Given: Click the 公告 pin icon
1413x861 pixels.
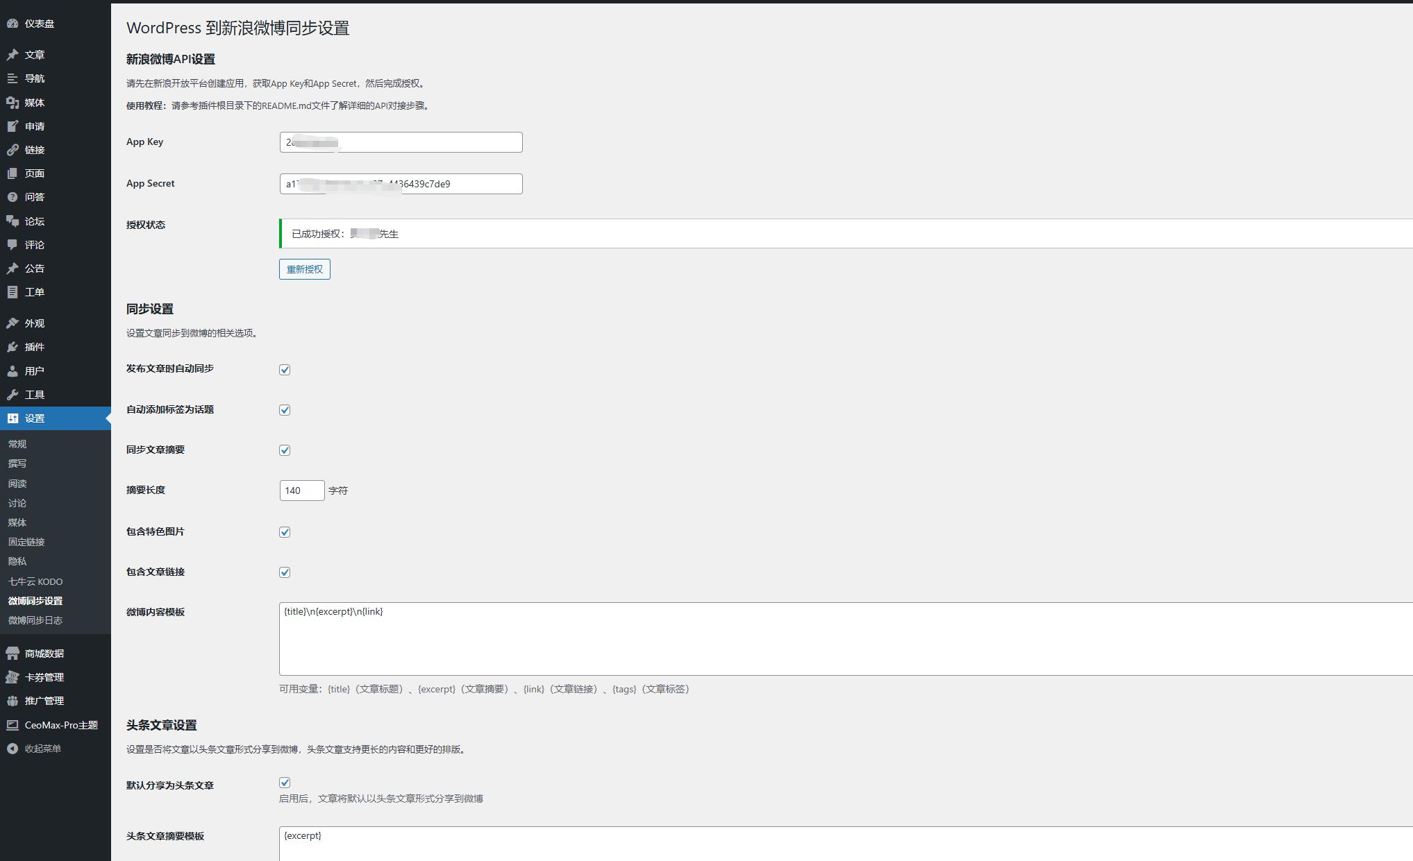Looking at the screenshot, I should 12,268.
